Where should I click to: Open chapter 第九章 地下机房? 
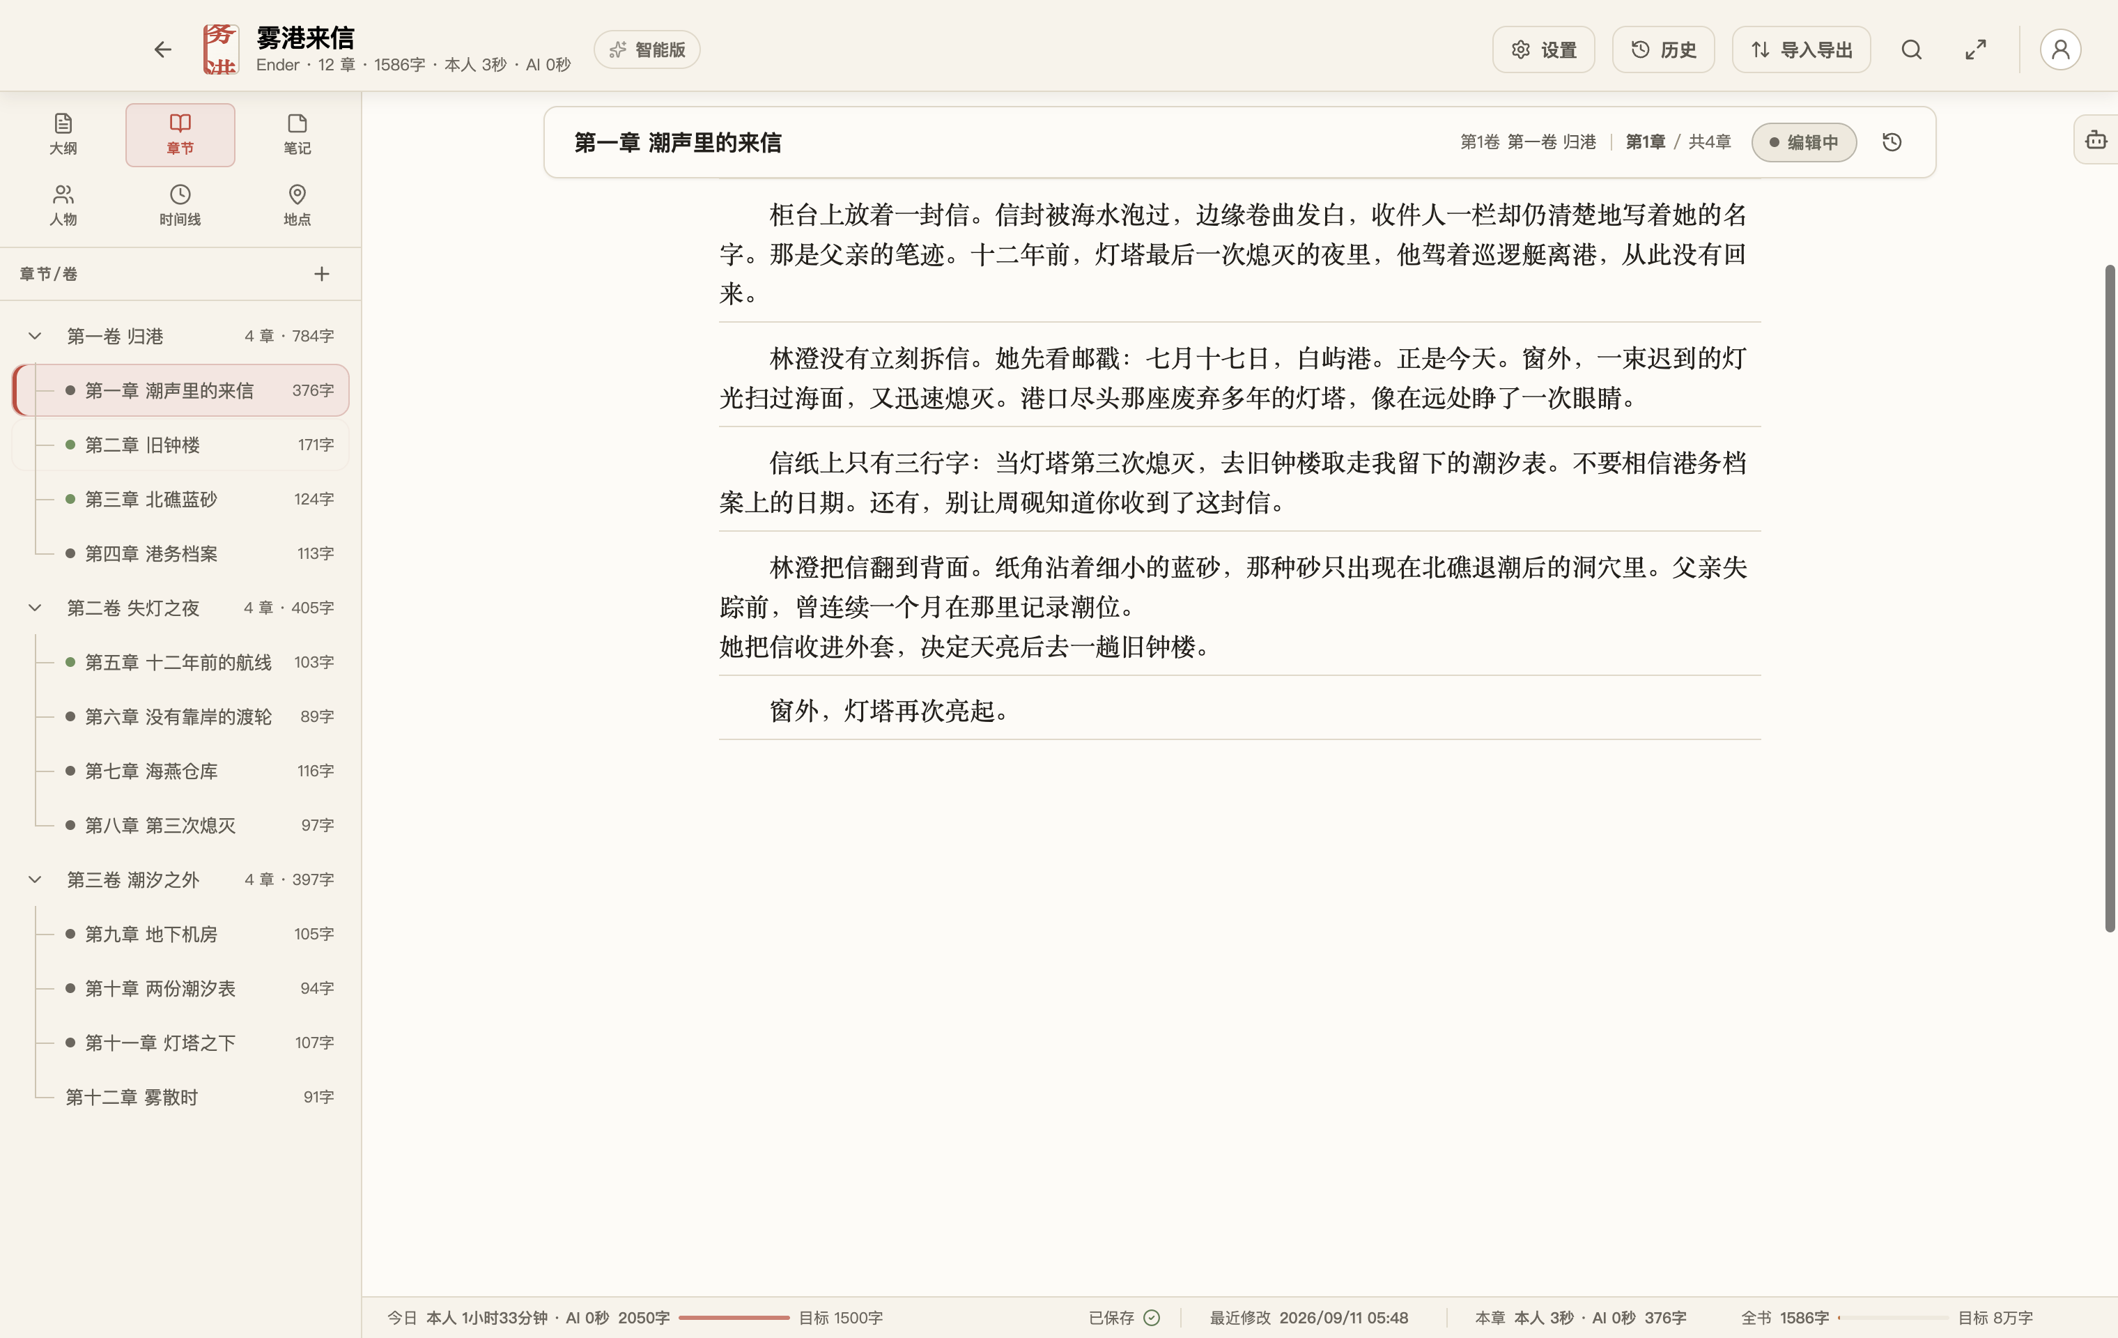pos(181,933)
